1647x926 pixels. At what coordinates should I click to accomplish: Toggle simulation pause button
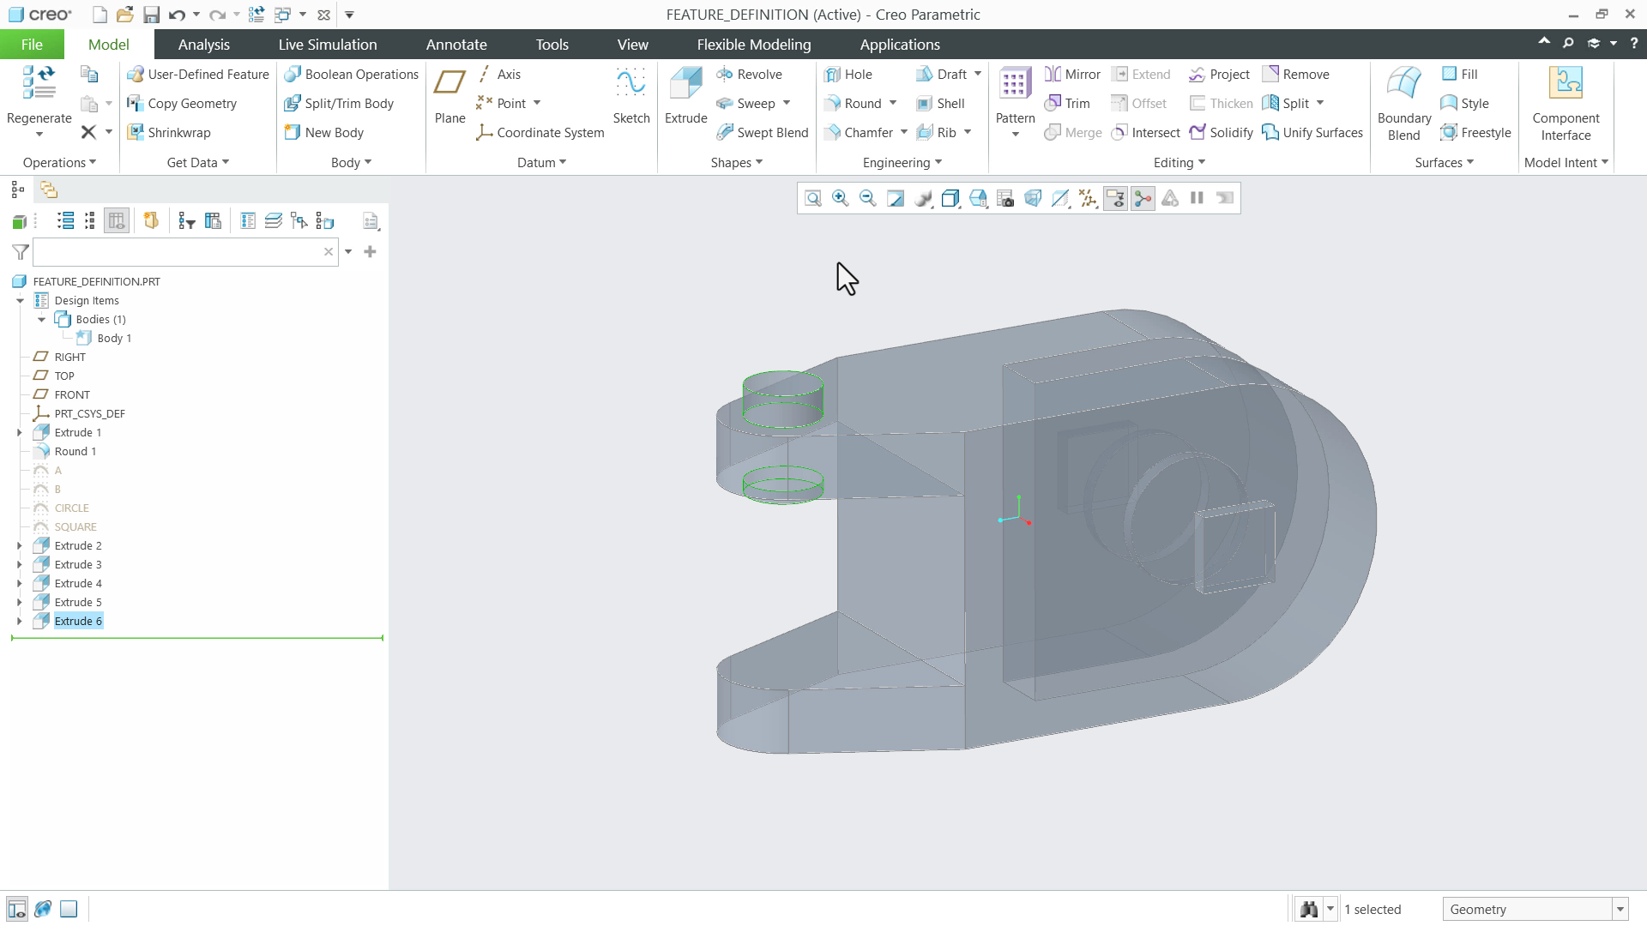point(1197,198)
